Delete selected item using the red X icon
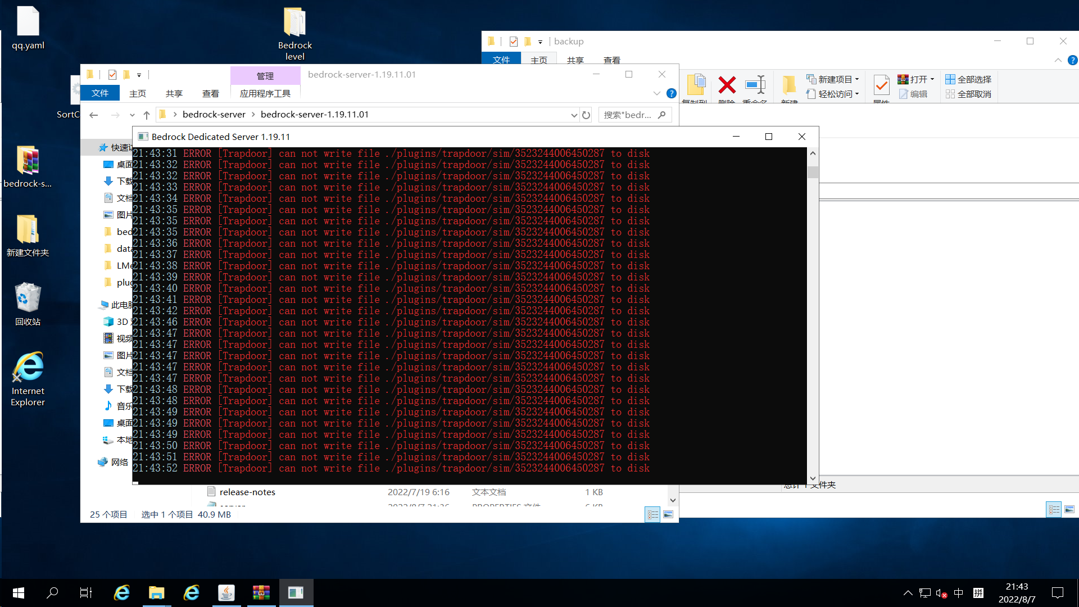 tap(726, 85)
